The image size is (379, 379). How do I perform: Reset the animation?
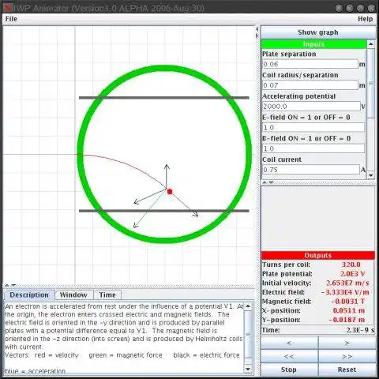(x=347, y=370)
